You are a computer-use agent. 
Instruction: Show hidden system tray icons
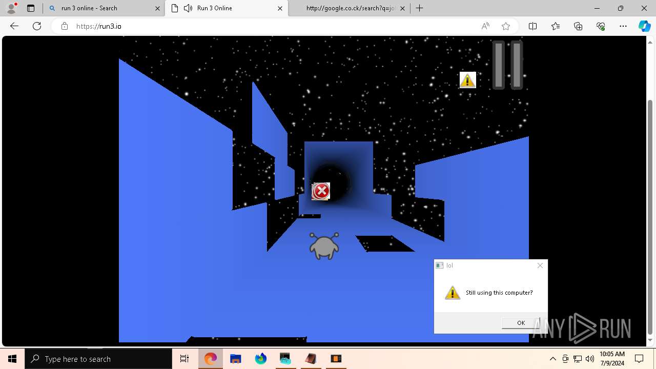pyautogui.click(x=552, y=359)
